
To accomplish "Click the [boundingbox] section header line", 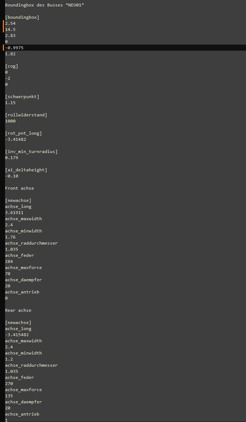I will pos(22,17).
